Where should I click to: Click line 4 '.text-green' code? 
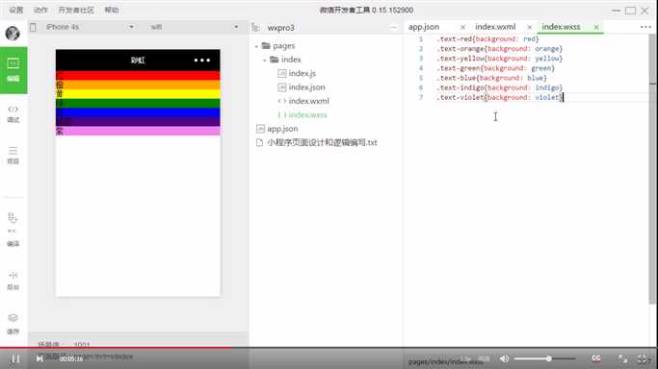coord(495,68)
